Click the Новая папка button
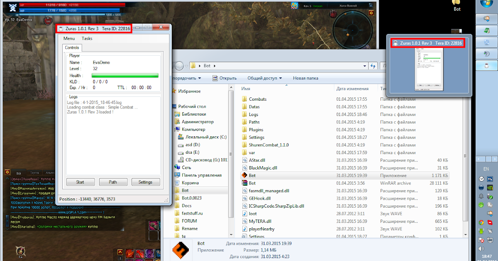Screen dimensions: 498x261 click(x=305, y=78)
